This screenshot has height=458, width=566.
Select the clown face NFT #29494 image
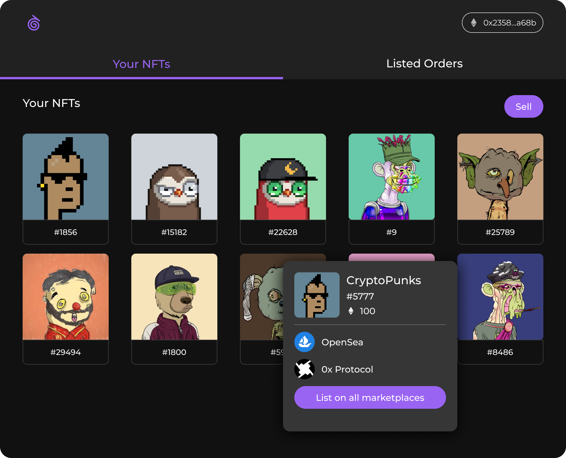pyautogui.click(x=66, y=297)
